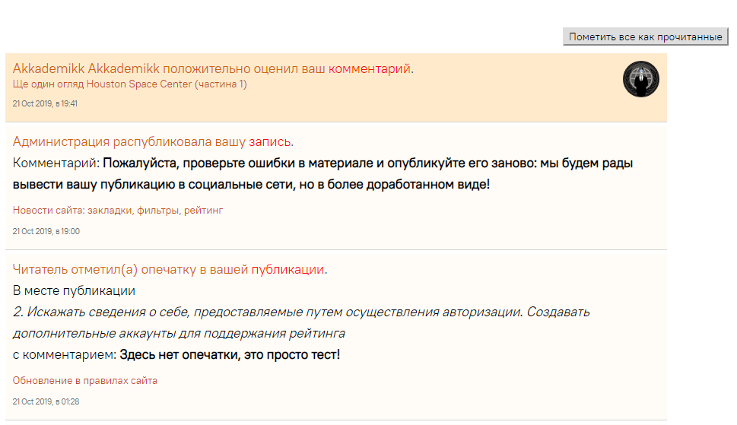This screenshot has width=737, height=425.
Task: Click the "Администрация распубликовала вашу" heading text
Action: point(129,141)
